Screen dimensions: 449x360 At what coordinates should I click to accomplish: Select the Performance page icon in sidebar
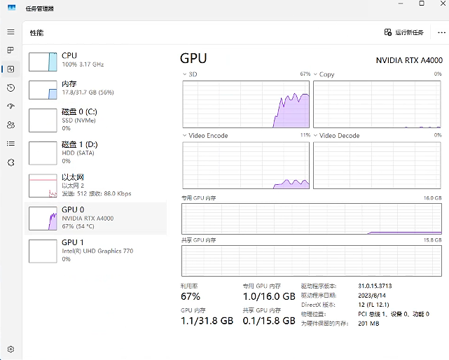pos(11,69)
